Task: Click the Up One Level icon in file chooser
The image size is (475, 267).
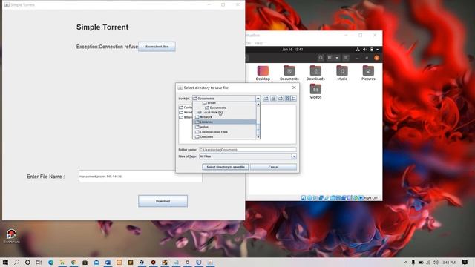Action: [x=266, y=99]
